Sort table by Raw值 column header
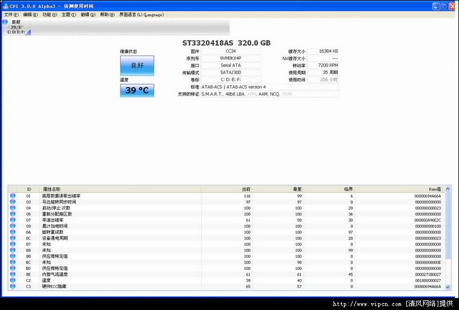459x310 pixels. [399, 189]
